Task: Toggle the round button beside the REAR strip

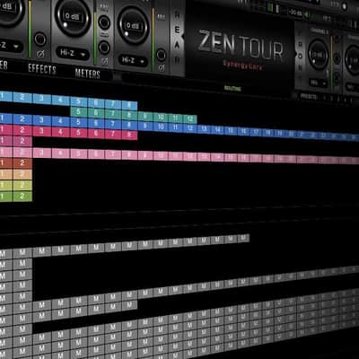Action: point(161,55)
